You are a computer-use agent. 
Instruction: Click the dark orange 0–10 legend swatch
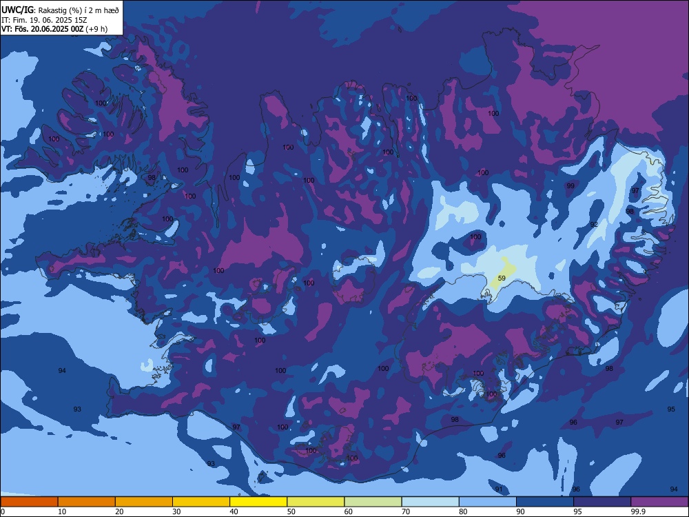[x=29, y=502]
